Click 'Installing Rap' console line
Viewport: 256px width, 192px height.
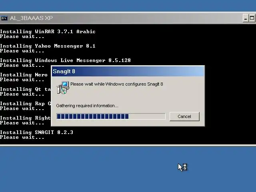pos(26,104)
